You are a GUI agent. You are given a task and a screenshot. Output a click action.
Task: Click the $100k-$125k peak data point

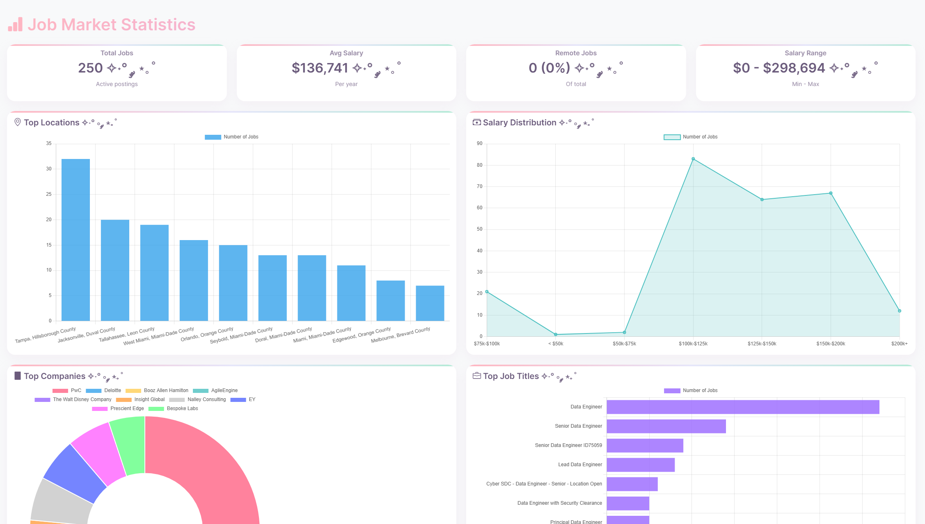pyautogui.click(x=693, y=159)
